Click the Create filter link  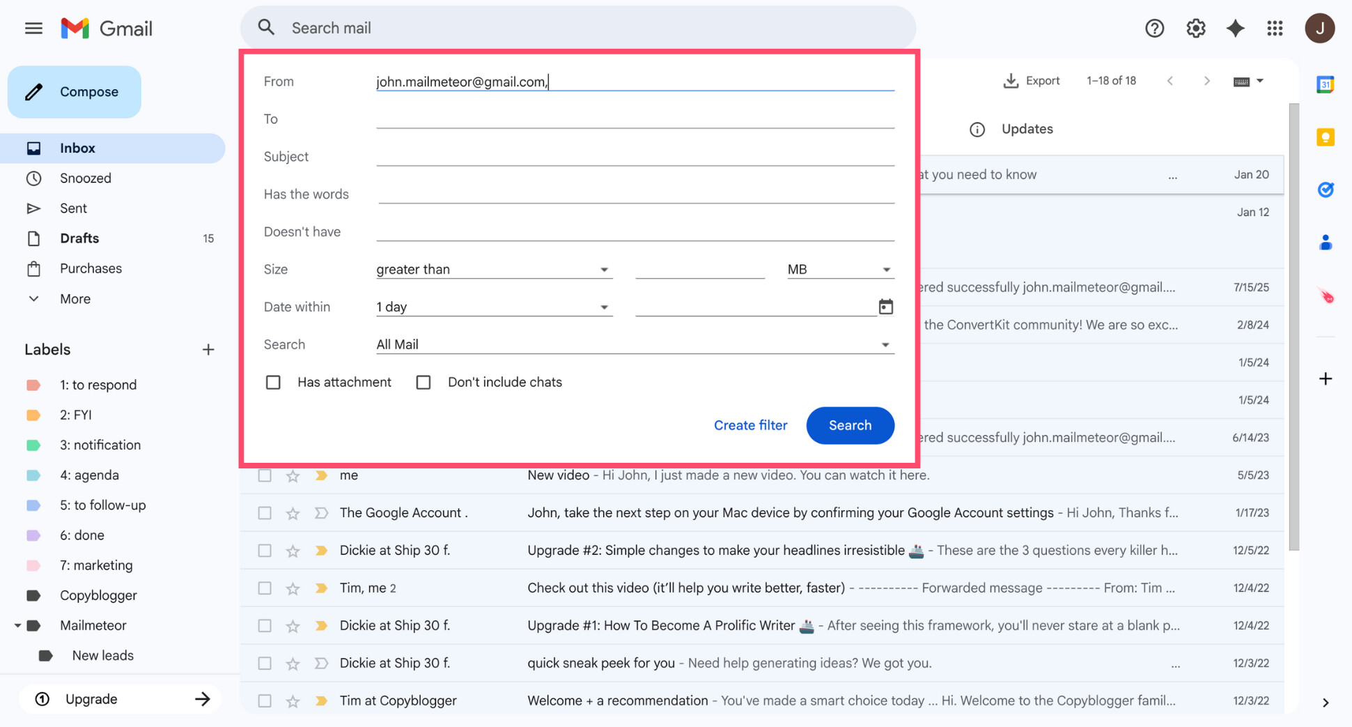coord(750,425)
